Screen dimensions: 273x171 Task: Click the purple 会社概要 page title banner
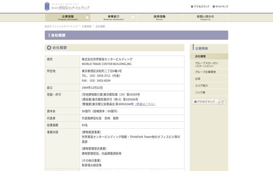pyautogui.click(x=136, y=35)
